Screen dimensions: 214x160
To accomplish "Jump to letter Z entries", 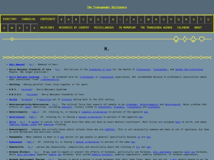I will click(34, 28).
